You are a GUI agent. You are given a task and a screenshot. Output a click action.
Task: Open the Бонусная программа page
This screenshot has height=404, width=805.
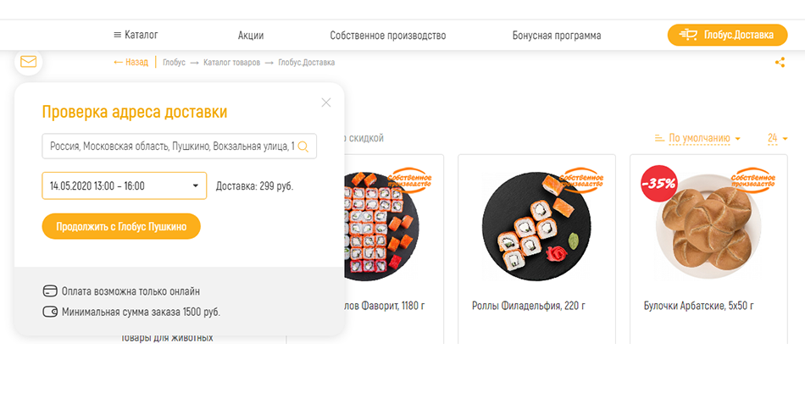(557, 36)
